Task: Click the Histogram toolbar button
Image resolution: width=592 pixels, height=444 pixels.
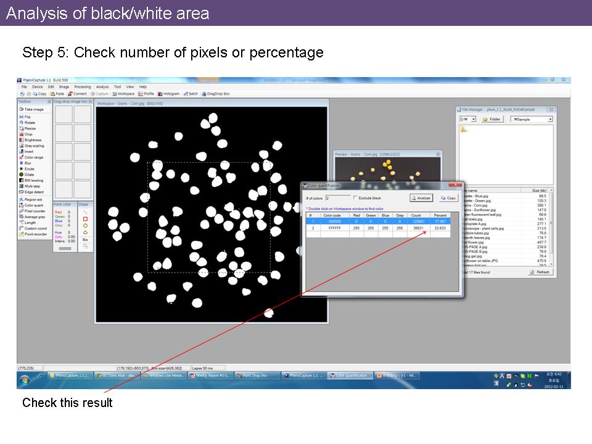Action: 169,94
